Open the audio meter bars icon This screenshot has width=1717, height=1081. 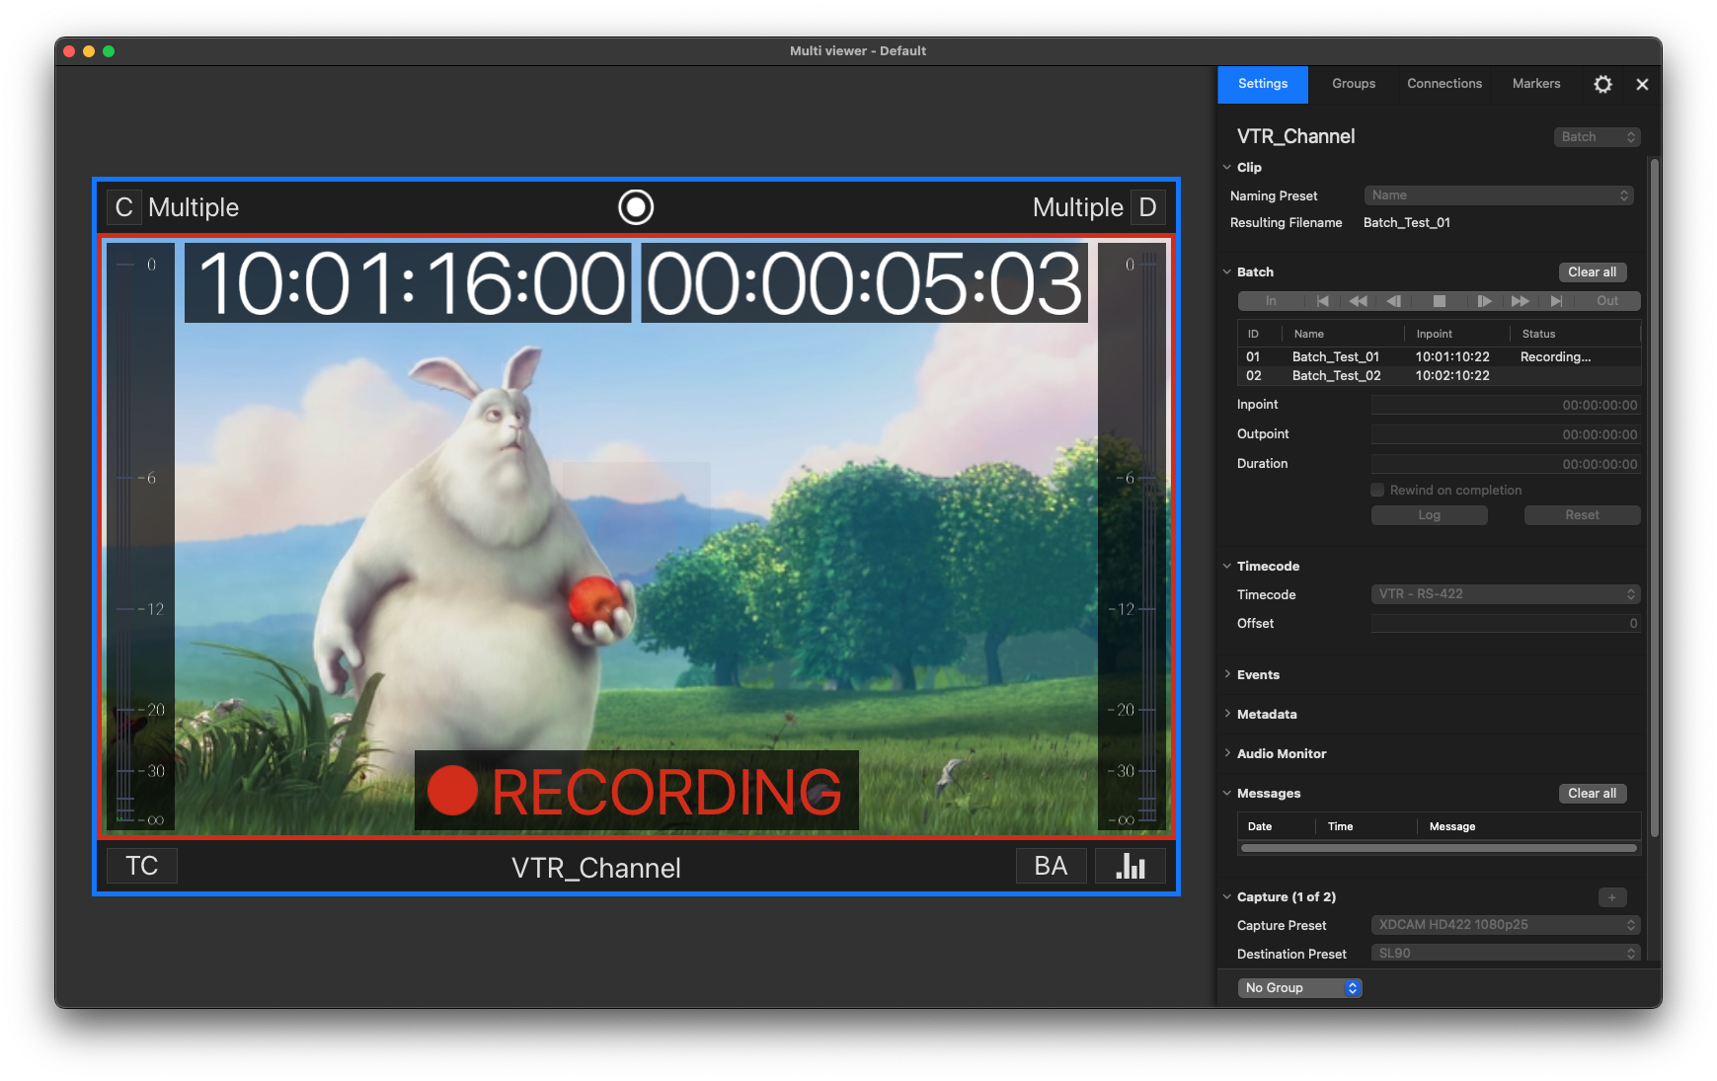[1131, 866]
